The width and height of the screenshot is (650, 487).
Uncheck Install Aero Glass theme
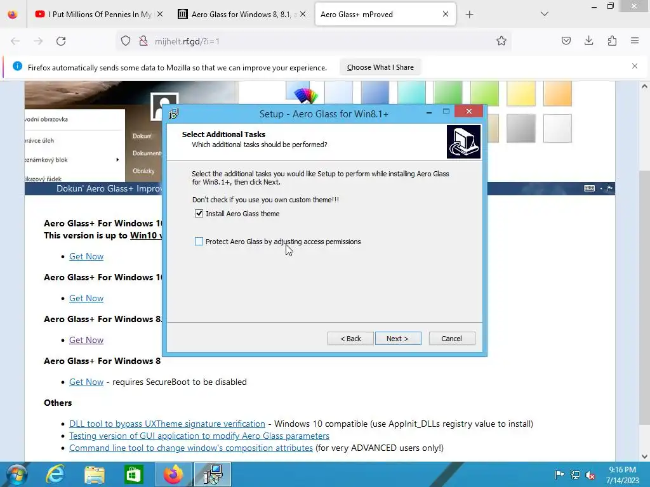click(199, 214)
